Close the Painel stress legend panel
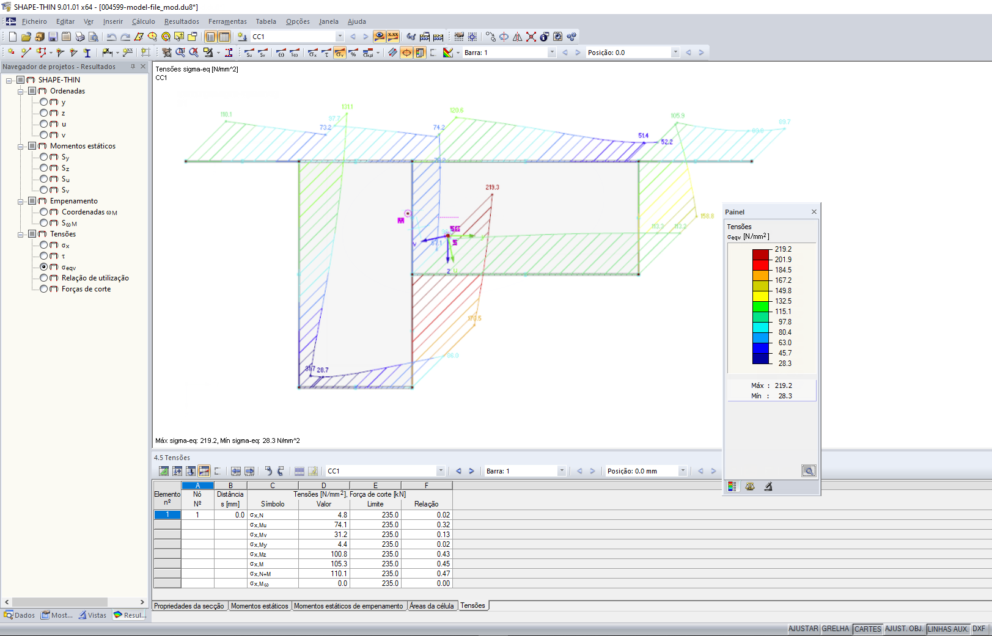 click(x=814, y=212)
